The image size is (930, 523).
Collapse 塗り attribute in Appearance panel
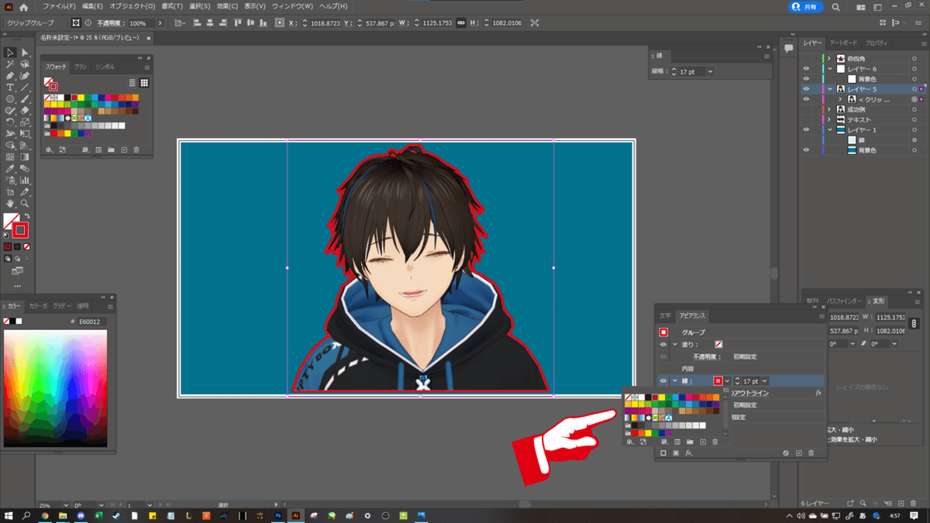coord(675,344)
